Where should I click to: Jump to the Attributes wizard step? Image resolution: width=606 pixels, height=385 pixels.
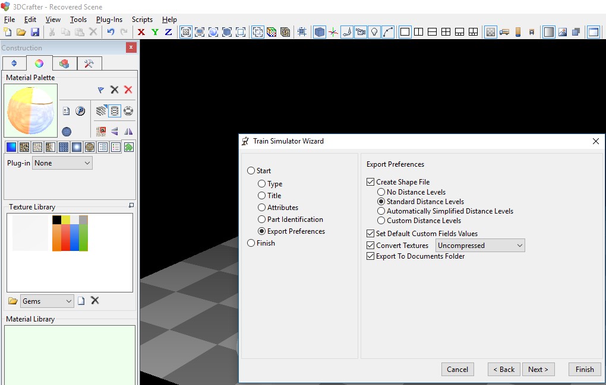tap(261, 207)
